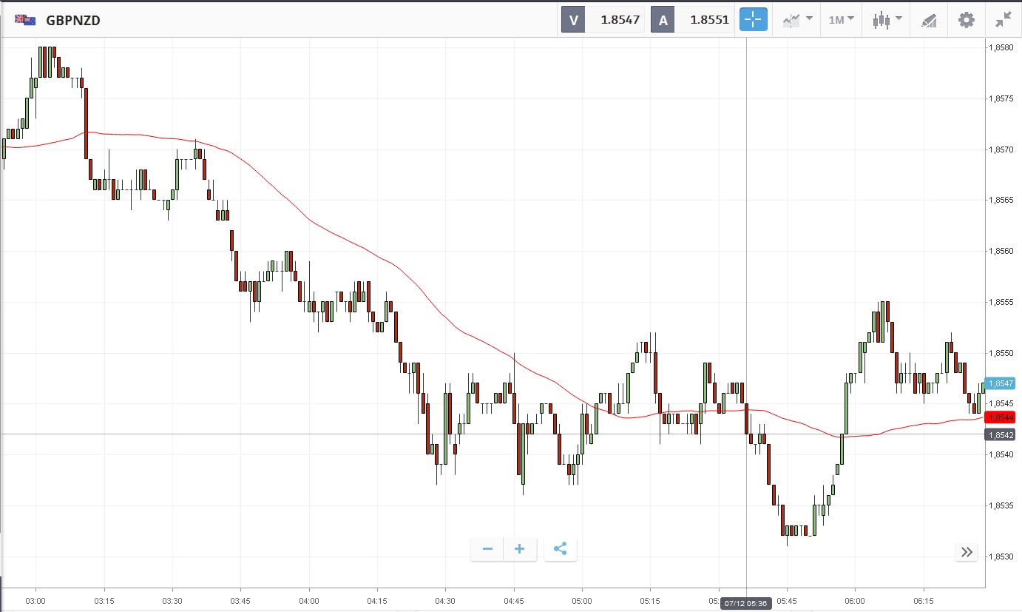Open the indicators/studies dropdown
This screenshot has width=1022, height=612.
[x=798, y=20]
